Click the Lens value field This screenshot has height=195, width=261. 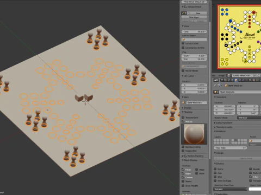click(194, 31)
